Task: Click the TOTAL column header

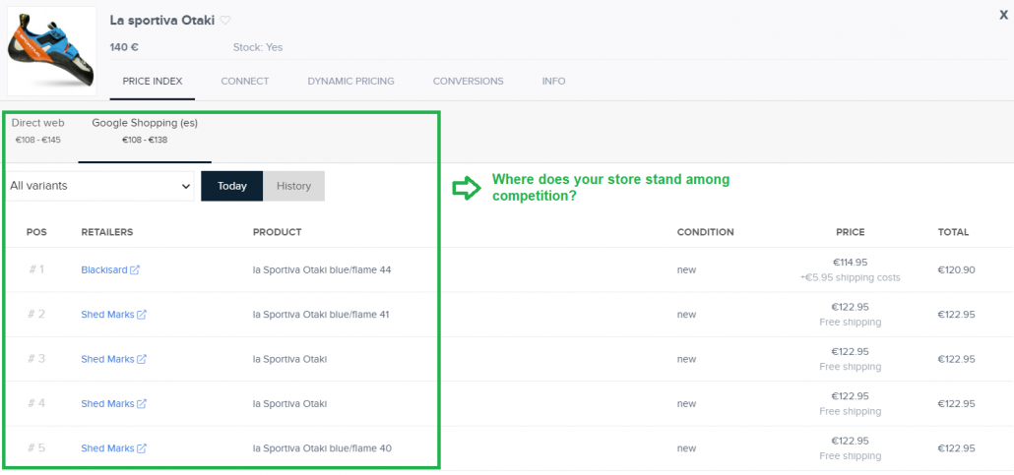Action: tap(953, 232)
